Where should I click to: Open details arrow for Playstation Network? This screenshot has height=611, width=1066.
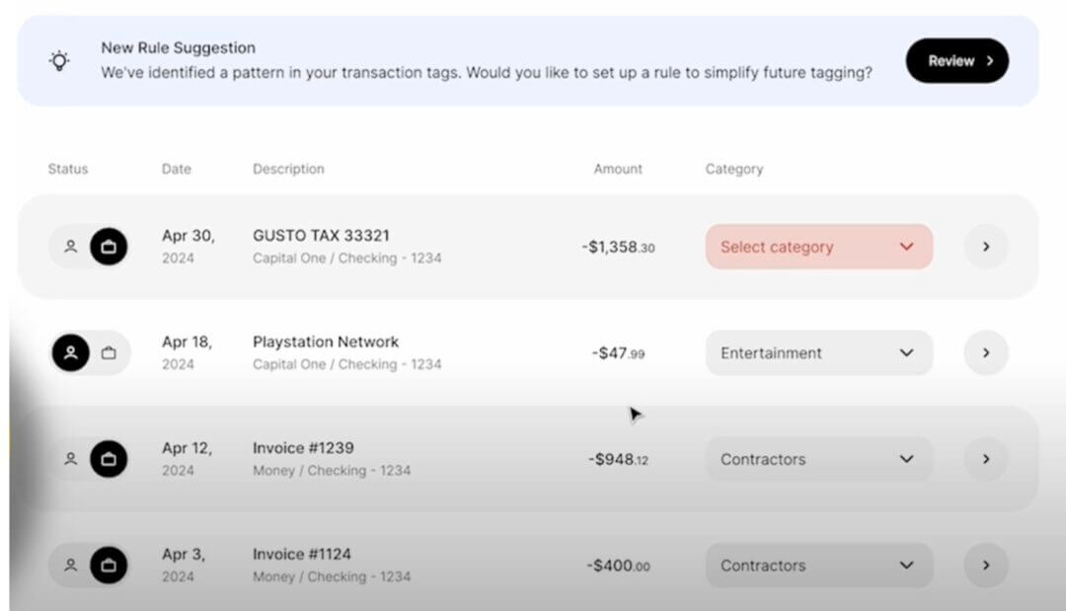click(985, 352)
